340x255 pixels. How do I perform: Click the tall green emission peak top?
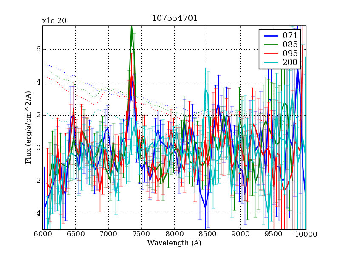(132, 27)
